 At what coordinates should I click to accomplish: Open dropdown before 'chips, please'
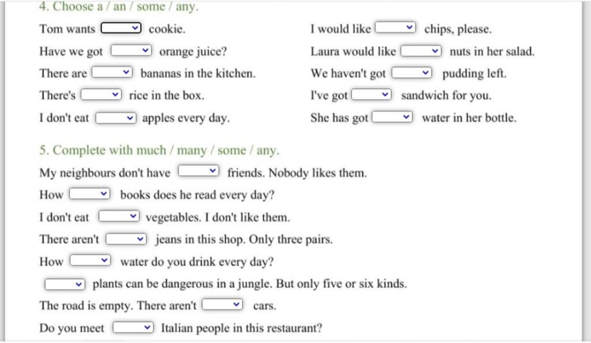click(396, 28)
